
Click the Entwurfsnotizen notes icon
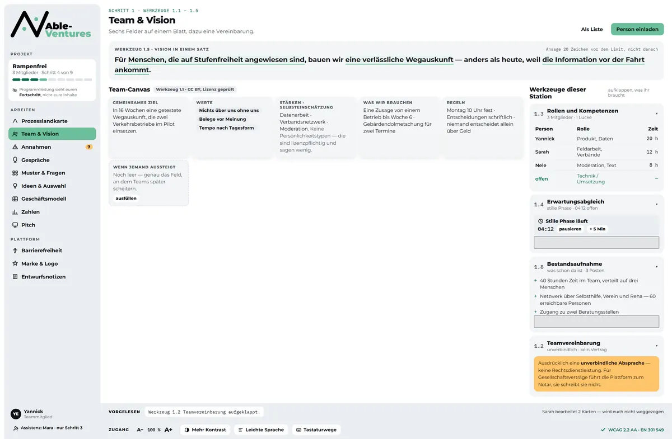[16, 277]
